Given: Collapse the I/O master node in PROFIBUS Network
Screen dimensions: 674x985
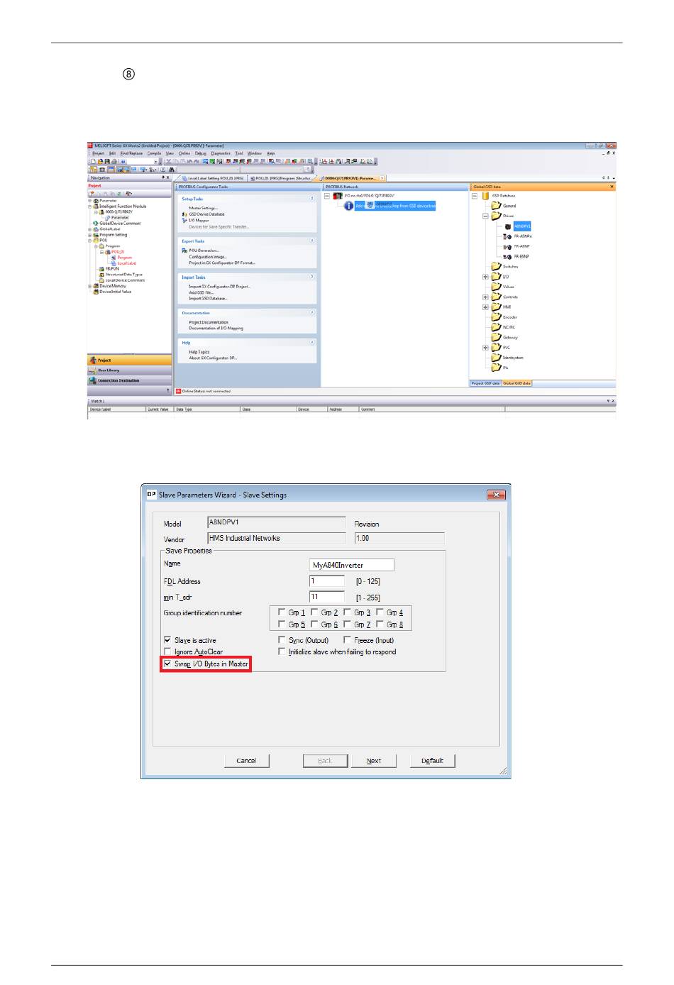Looking at the screenshot, I should coord(327,196).
